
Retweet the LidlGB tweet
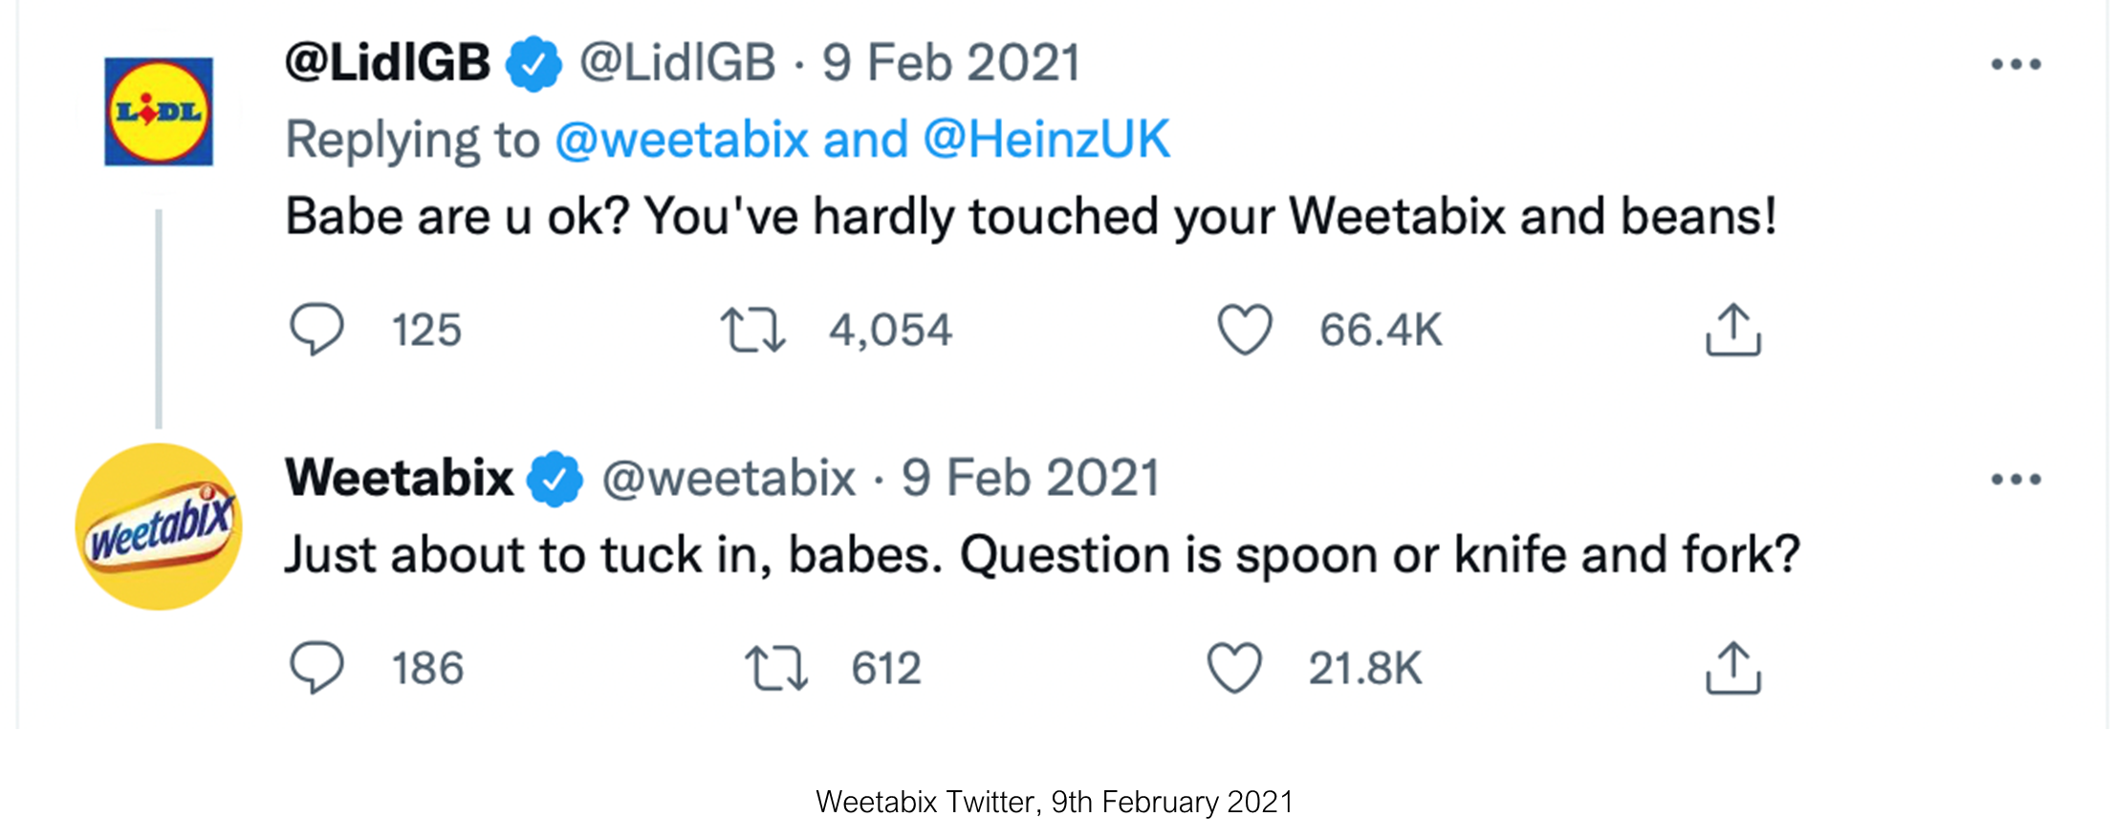(x=752, y=330)
